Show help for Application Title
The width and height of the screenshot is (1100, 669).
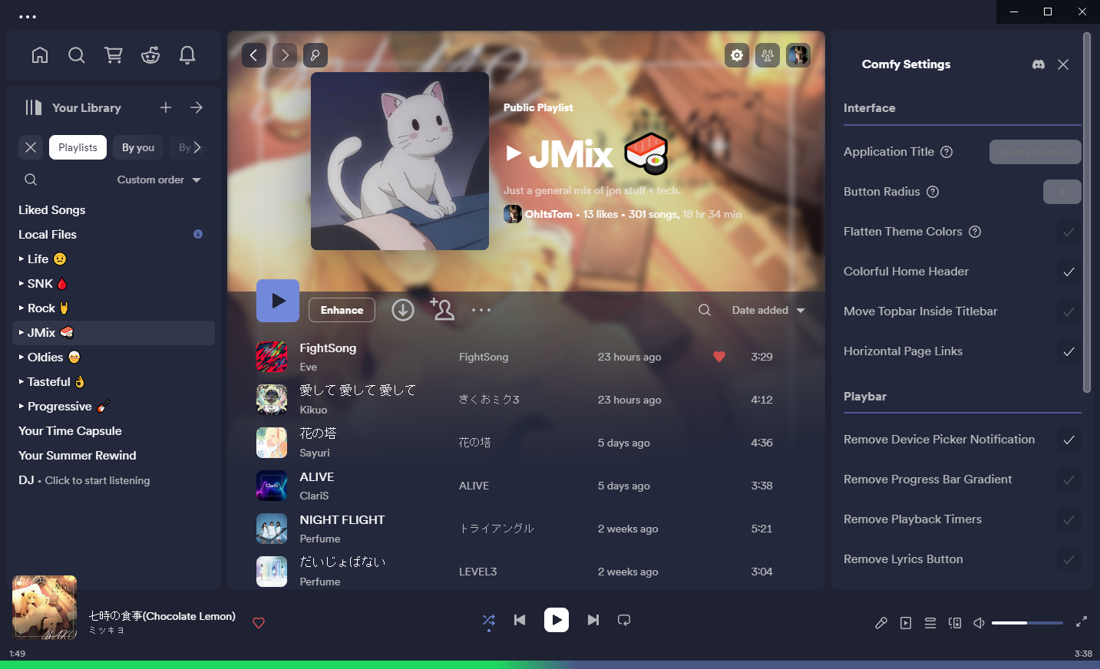[x=946, y=152]
